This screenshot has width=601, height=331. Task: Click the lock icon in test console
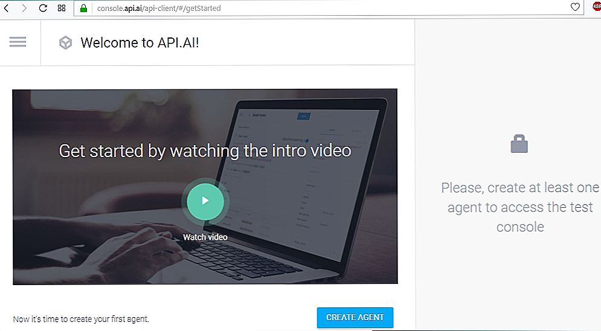519,144
